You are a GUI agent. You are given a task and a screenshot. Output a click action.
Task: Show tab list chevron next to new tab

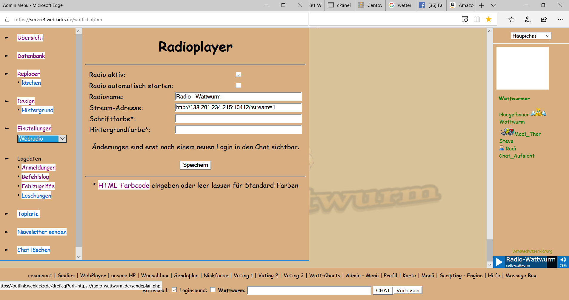[493, 5]
